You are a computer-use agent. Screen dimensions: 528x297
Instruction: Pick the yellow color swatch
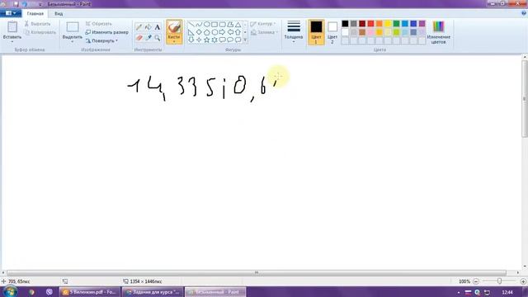tap(388, 24)
